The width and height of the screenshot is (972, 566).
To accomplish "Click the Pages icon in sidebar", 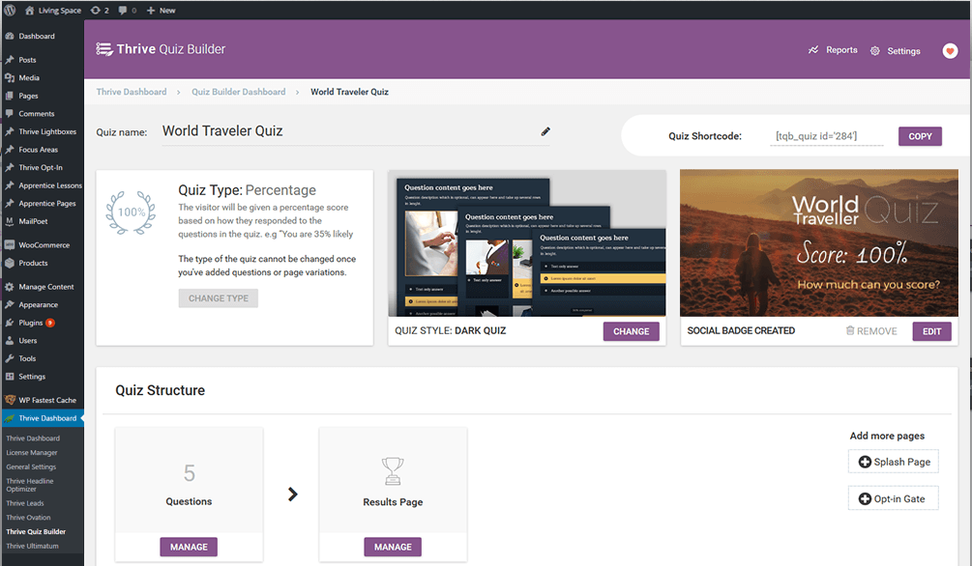I will click(10, 96).
